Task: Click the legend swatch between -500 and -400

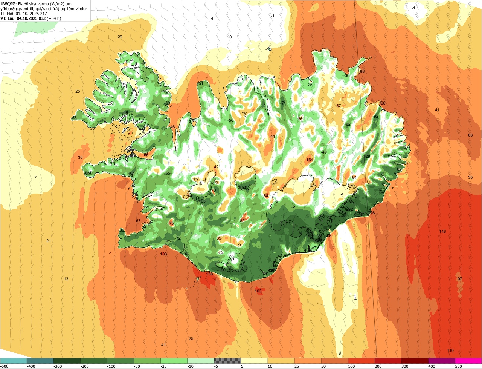Action: pos(13,361)
